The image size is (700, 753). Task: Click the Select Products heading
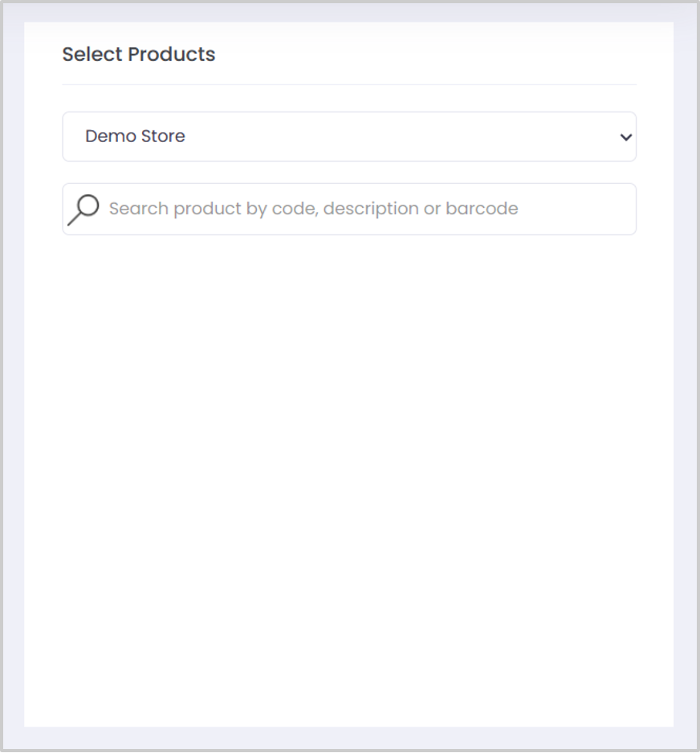click(139, 55)
